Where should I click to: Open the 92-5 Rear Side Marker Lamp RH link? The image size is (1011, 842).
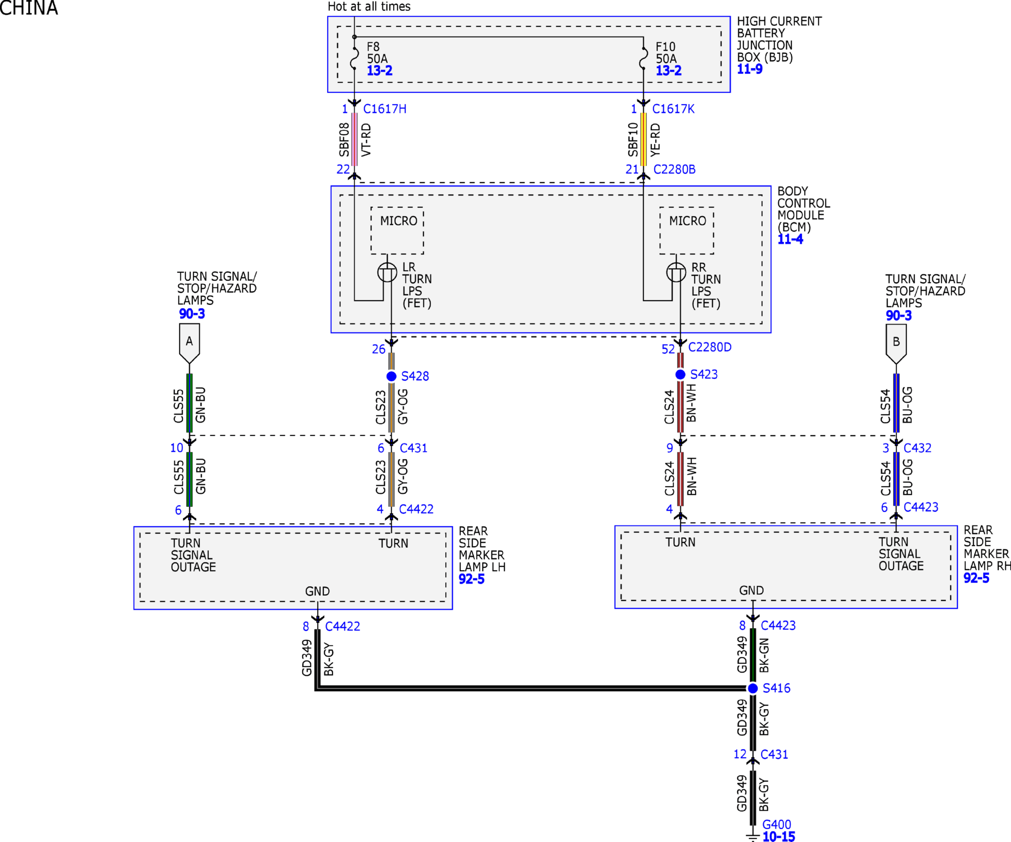point(976,578)
